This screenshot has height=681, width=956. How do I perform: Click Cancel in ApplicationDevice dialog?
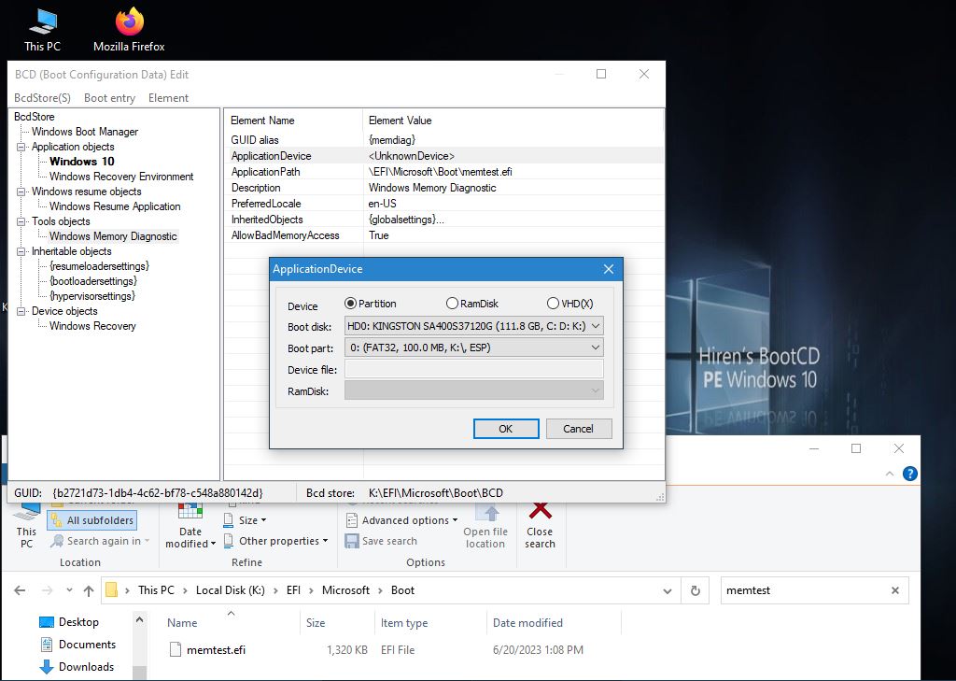pos(578,429)
